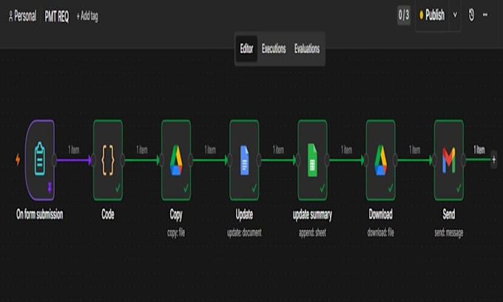
Task: Click the trigger node output connector
Action: 54,159
